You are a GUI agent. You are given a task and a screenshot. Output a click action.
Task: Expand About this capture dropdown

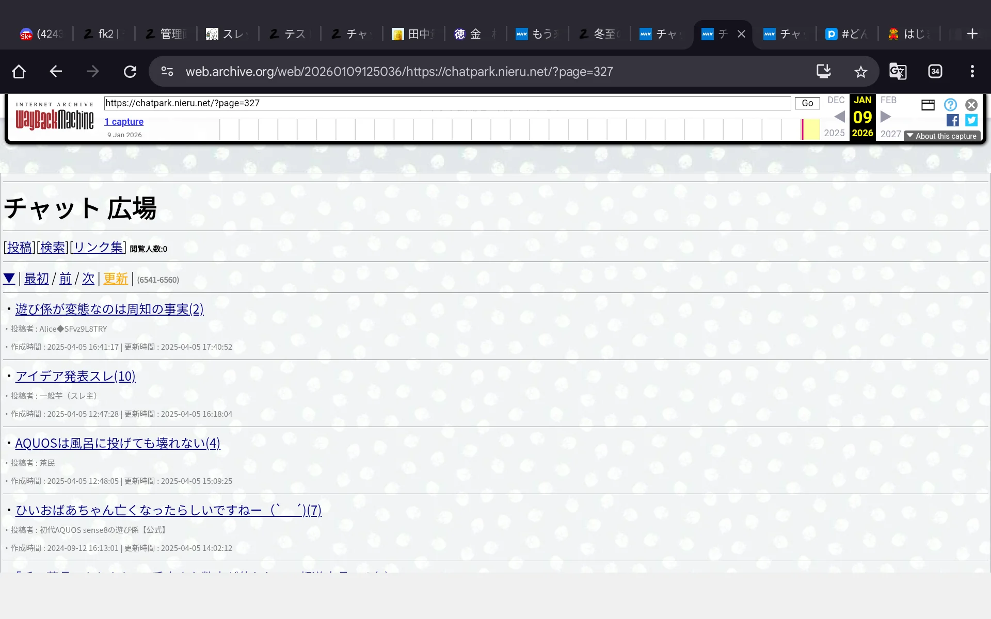point(942,136)
